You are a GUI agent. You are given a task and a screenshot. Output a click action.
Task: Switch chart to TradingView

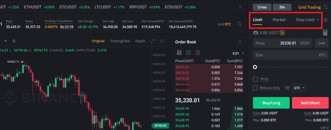click(x=120, y=41)
